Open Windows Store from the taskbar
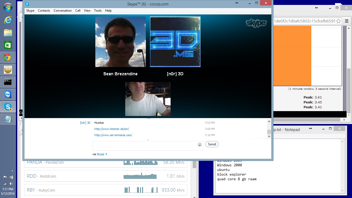The image size is (352, 198). click(8, 45)
